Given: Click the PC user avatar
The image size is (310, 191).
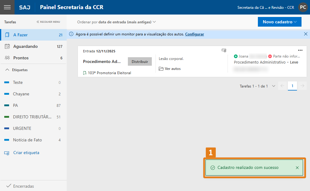Looking at the screenshot, I should (303, 7).
